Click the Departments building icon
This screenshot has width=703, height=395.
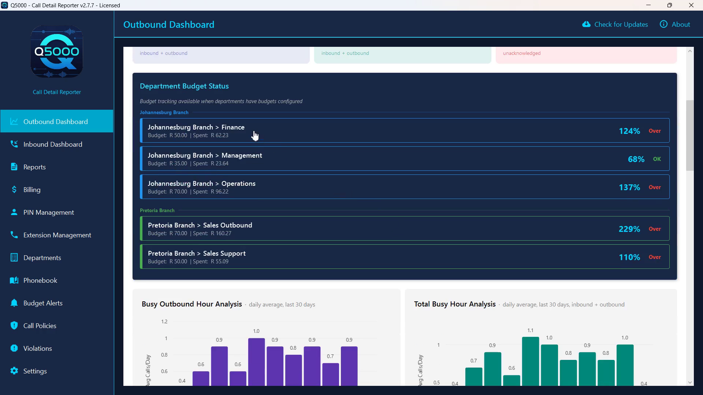click(x=14, y=257)
